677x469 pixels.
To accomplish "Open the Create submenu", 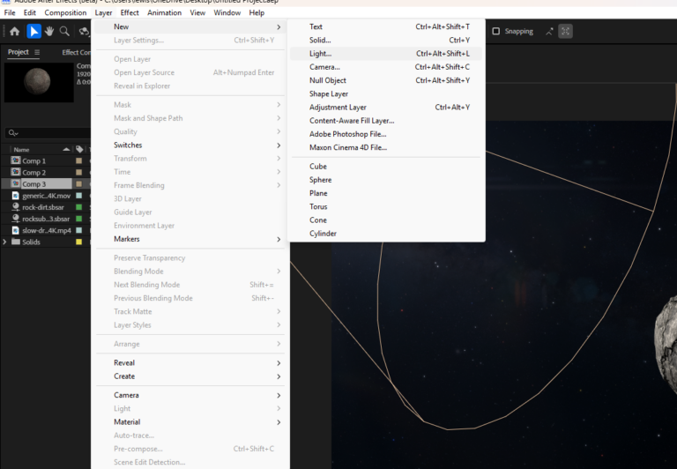I will pyautogui.click(x=190, y=376).
